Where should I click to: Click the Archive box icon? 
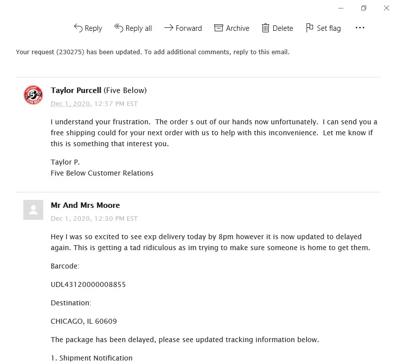coord(219,28)
